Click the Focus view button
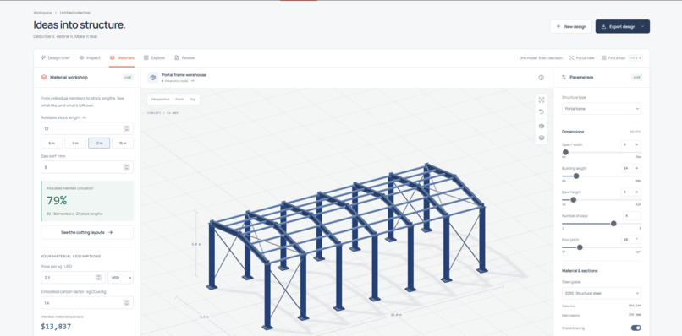Screen dimensions: 682x336 click(x=581, y=57)
